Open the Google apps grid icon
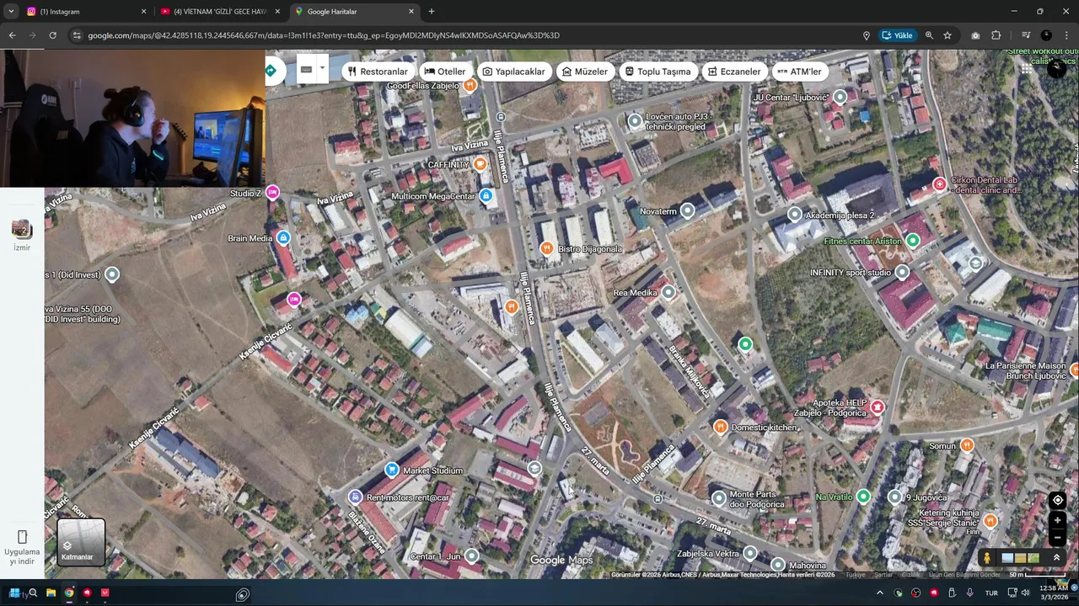This screenshot has height=606, width=1079. [1026, 69]
